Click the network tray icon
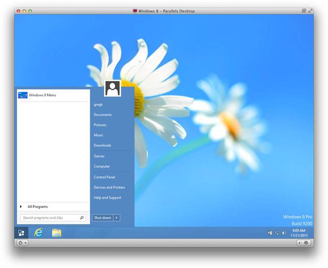This screenshot has height=268, width=328. point(277,233)
